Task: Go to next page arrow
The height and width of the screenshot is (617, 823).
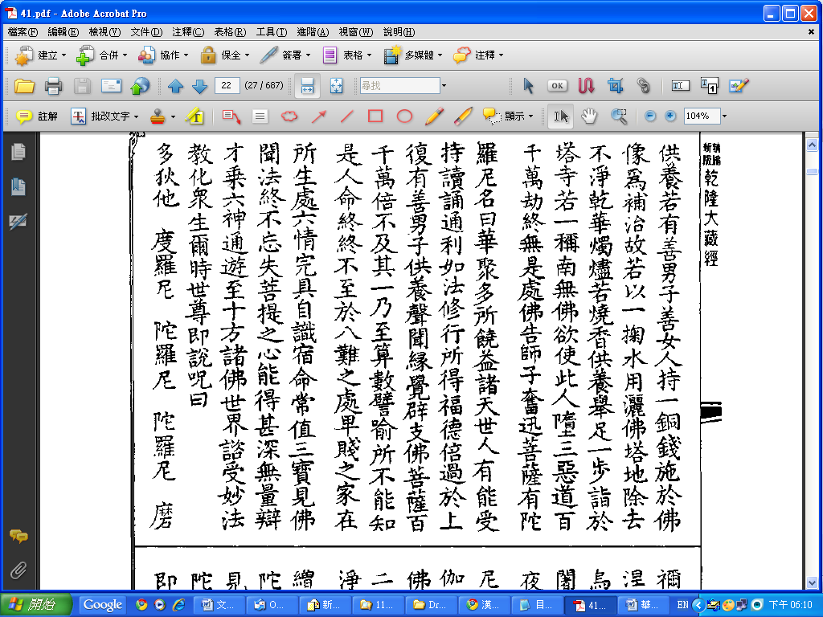Action: coord(200,86)
